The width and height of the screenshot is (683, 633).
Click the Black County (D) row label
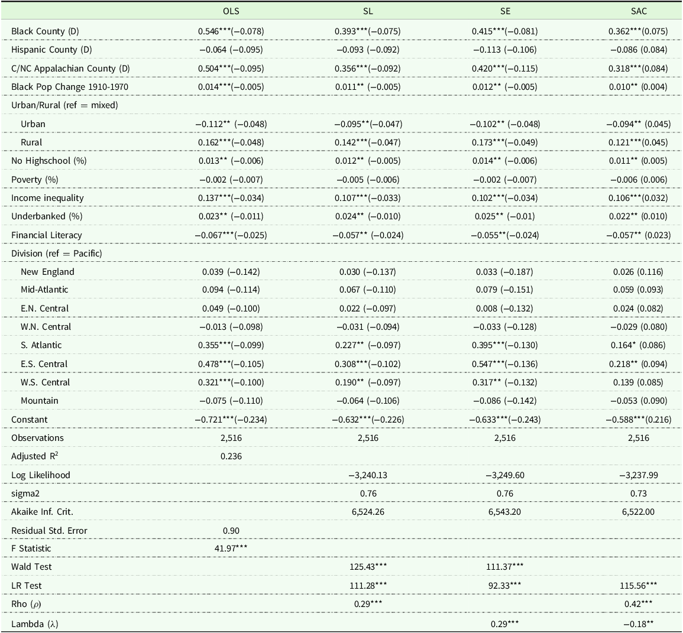tap(45, 31)
